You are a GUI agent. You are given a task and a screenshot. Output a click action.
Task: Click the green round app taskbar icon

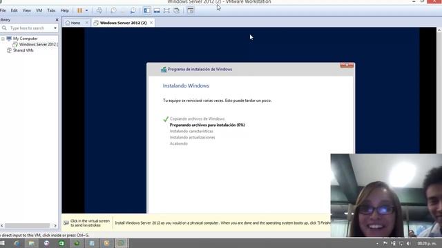pyautogui.click(x=77, y=243)
